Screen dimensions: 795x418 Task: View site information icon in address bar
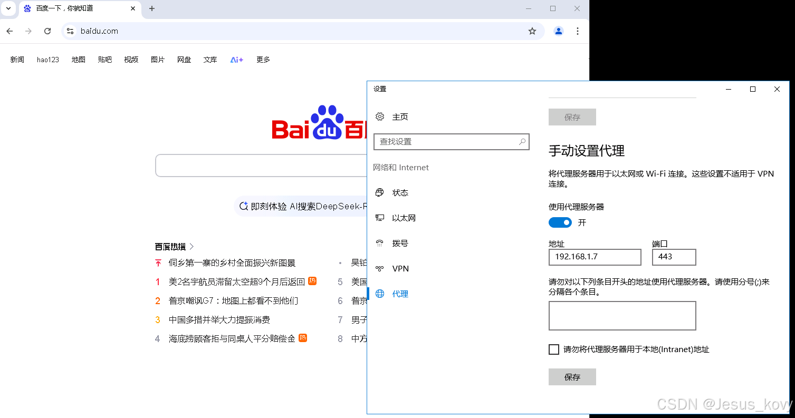coord(70,31)
